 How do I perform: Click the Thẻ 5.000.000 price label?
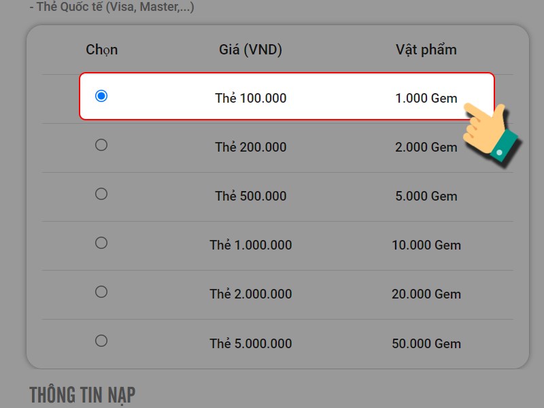(250, 343)
